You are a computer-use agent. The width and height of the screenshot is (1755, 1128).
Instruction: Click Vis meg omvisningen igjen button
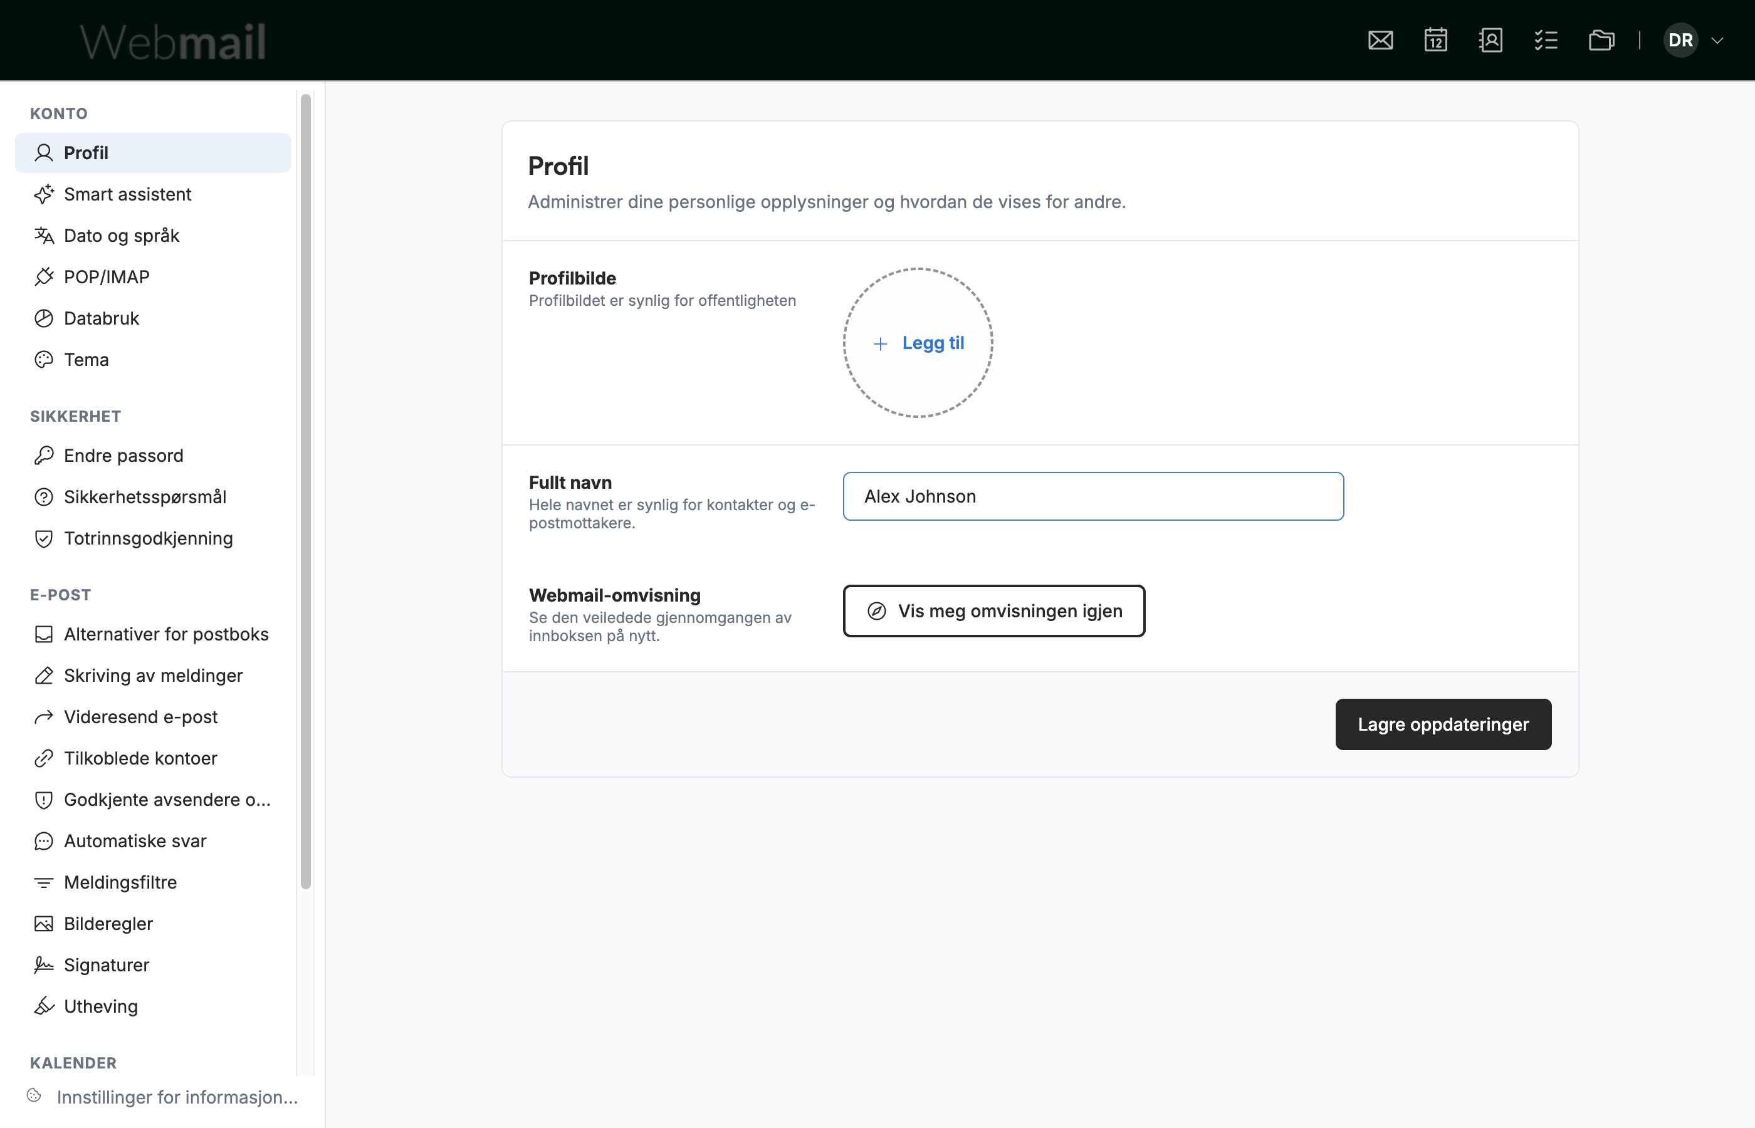click(x=994, y=611)
